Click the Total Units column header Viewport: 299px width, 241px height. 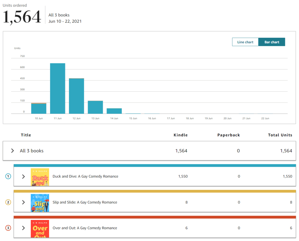point(280,135)
